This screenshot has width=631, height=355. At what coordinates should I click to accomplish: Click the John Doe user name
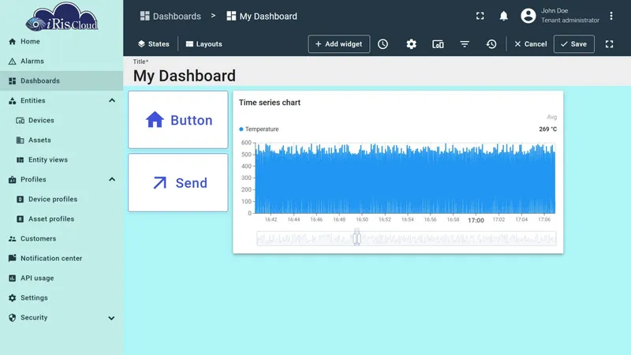[554, 11]
